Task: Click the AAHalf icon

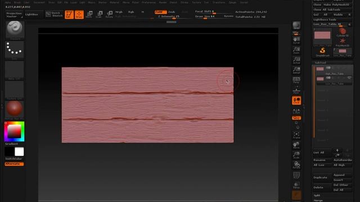Action: 296,70
